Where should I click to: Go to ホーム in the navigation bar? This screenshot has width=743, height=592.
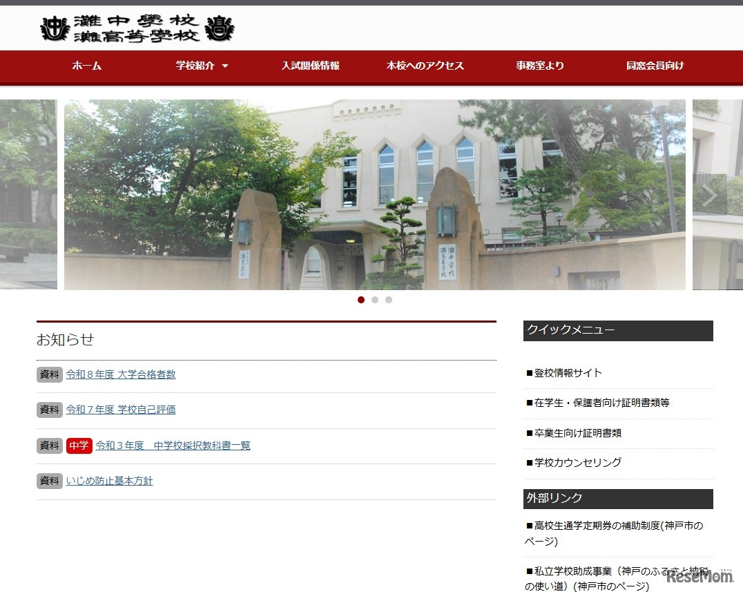click(x=87, y=66)
